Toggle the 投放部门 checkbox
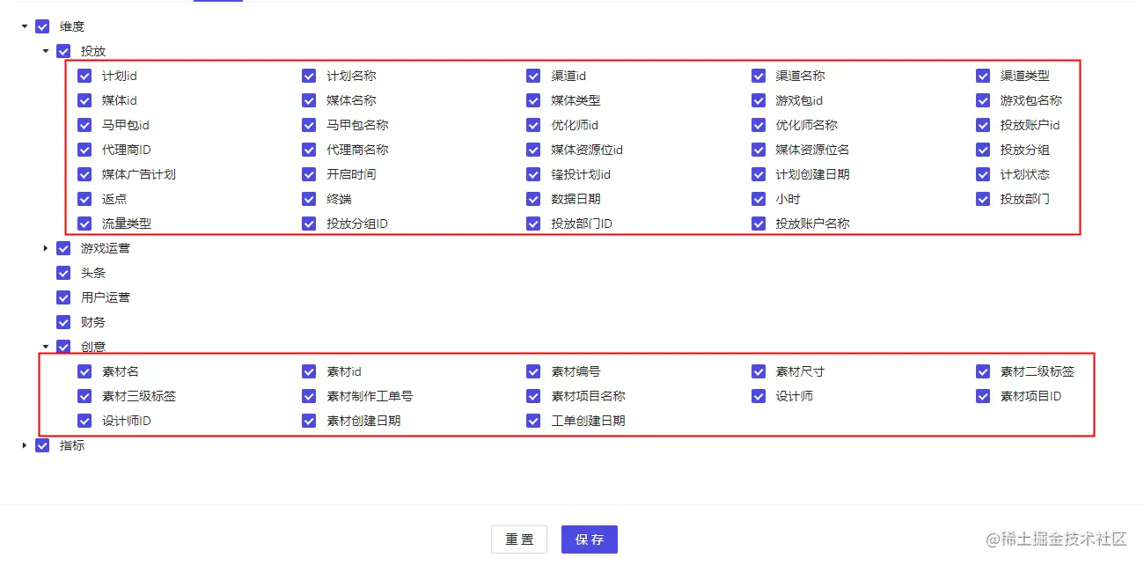1144x565 pixels. 983,199
